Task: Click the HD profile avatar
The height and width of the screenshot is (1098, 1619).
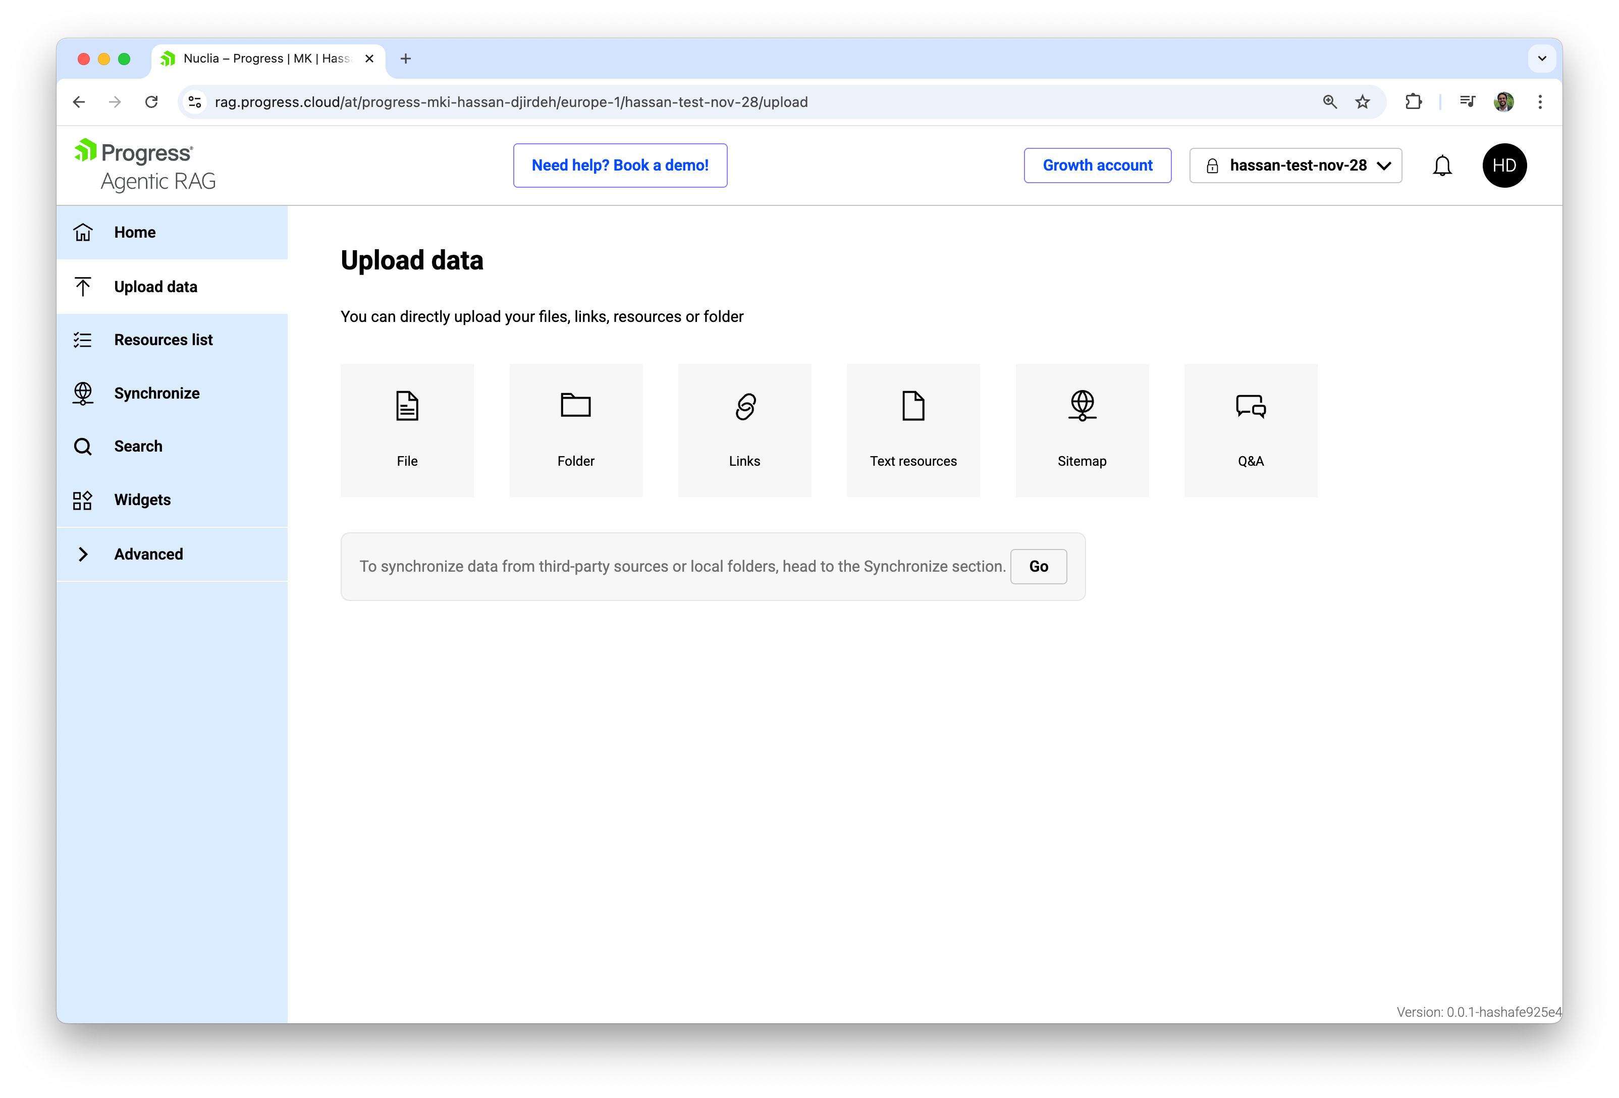Action: 1505,165
